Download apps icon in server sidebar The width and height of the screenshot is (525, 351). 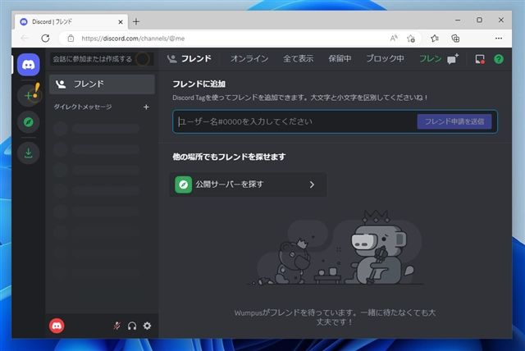coord(29,153)
